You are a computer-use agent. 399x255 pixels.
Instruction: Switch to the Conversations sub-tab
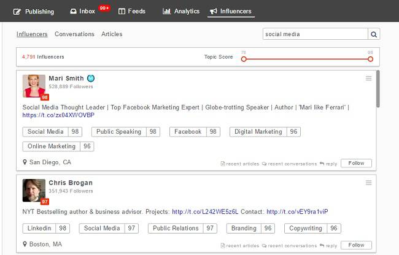(74, 34)
